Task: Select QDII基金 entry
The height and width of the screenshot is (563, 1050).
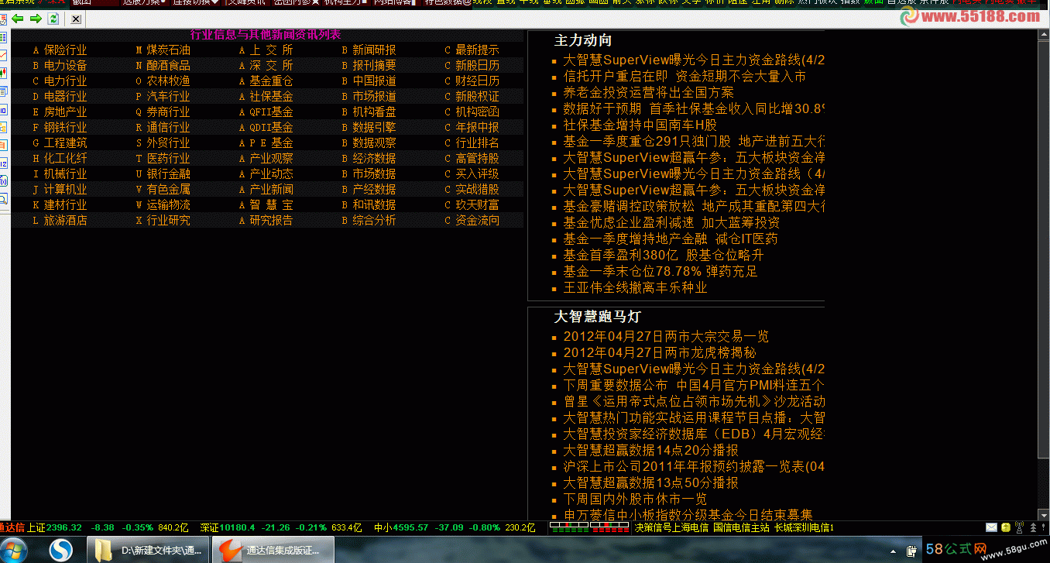Action: pyautogui.click(x=271, y=128)
